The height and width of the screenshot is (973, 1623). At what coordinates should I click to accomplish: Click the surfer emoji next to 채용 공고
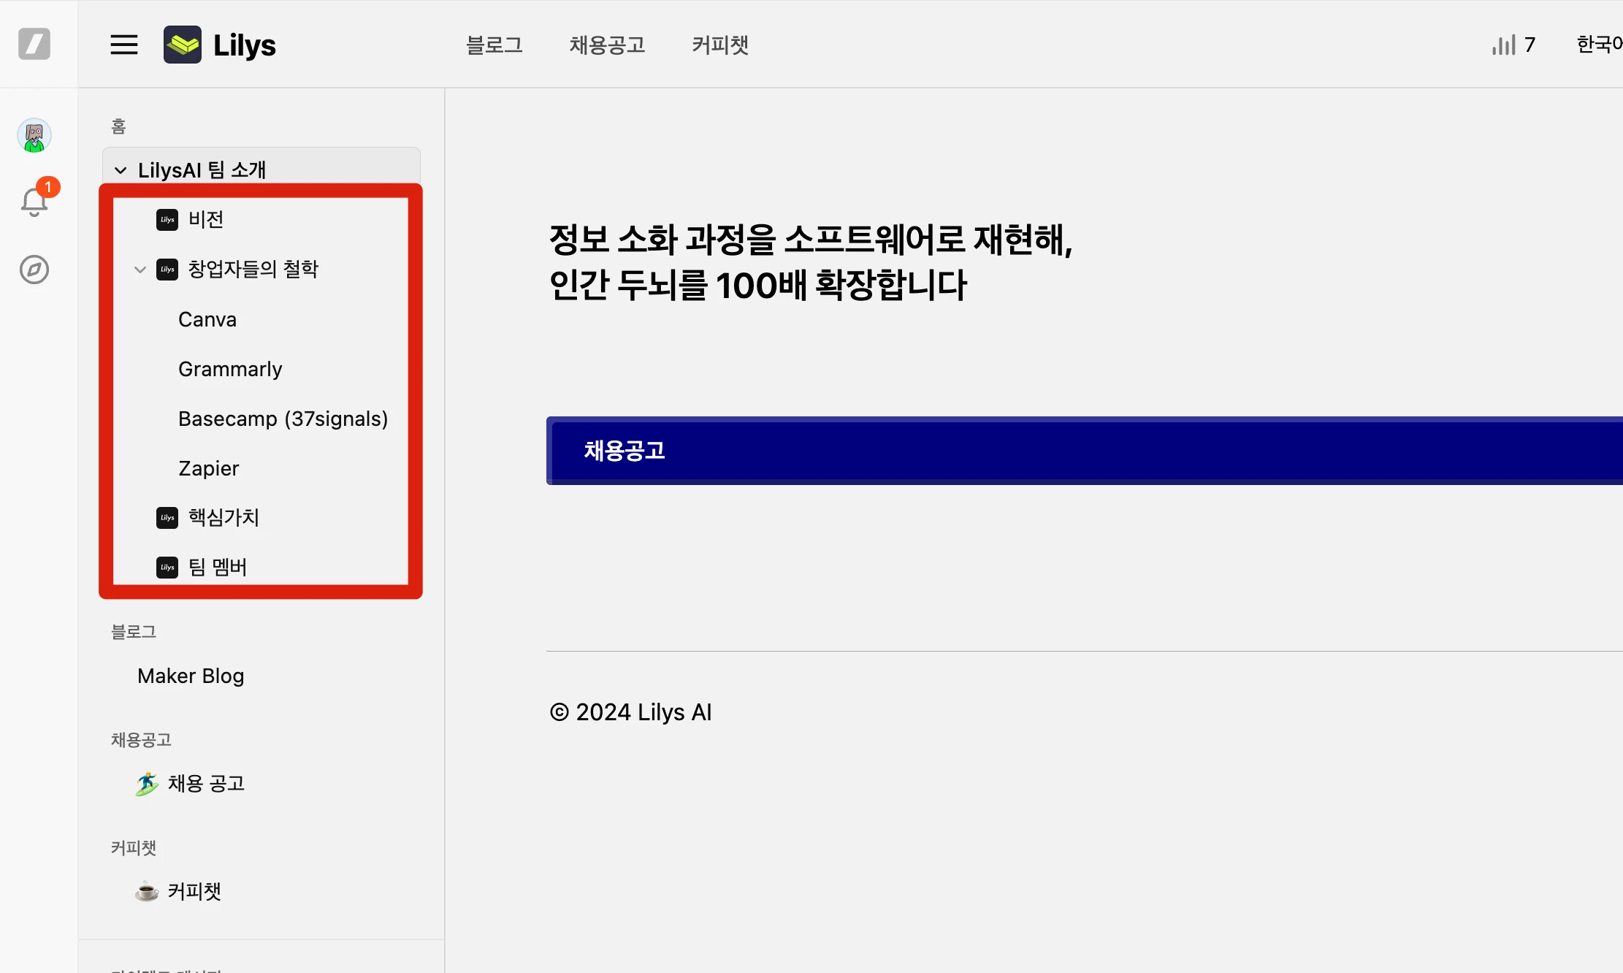click(x=147, y=784)
